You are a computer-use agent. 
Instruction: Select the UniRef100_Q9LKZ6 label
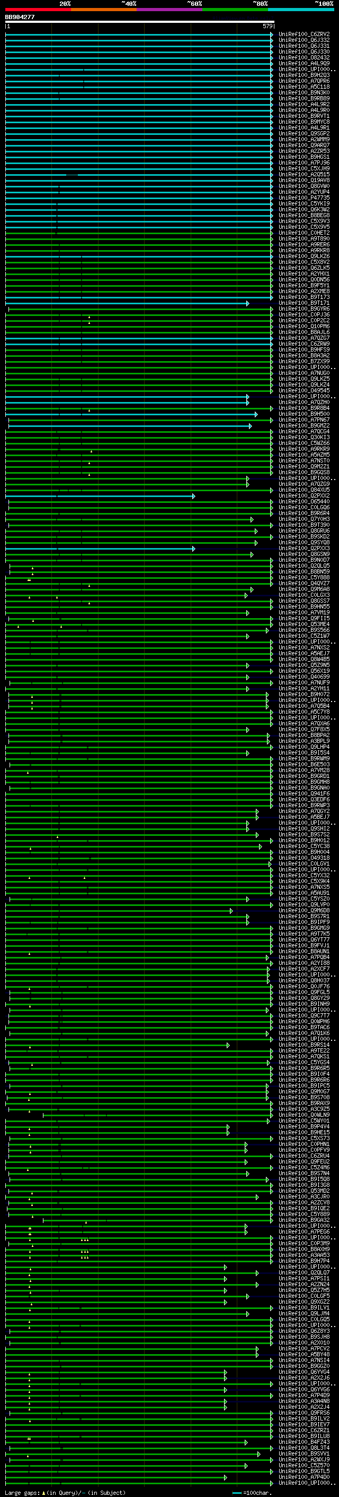pos(304,256)
